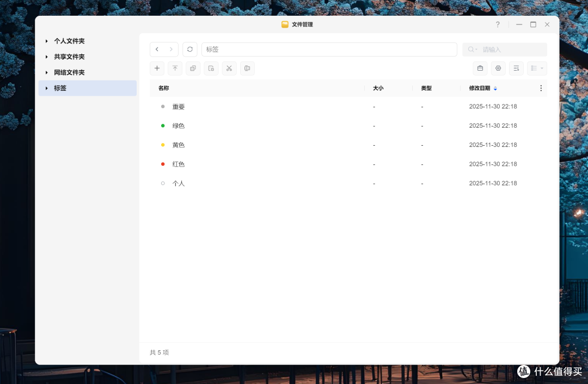Select 网络文件夹 in the sidebar
This screenshot has width=588, height=384.
(x=69, y=73)
